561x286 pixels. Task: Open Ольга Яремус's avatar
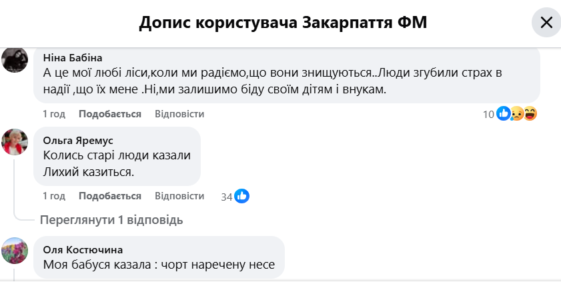coord(15,142)
